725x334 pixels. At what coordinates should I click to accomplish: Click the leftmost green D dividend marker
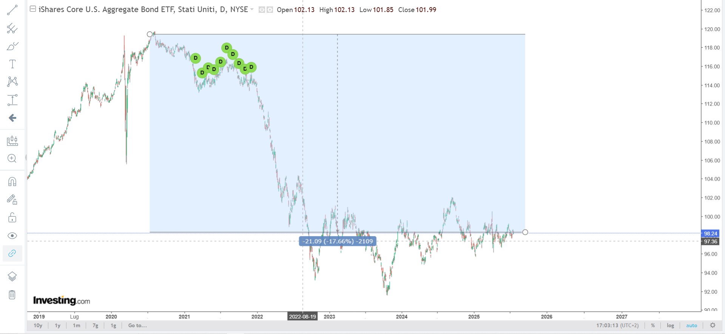pyautogui.click(x=195, y=58)
